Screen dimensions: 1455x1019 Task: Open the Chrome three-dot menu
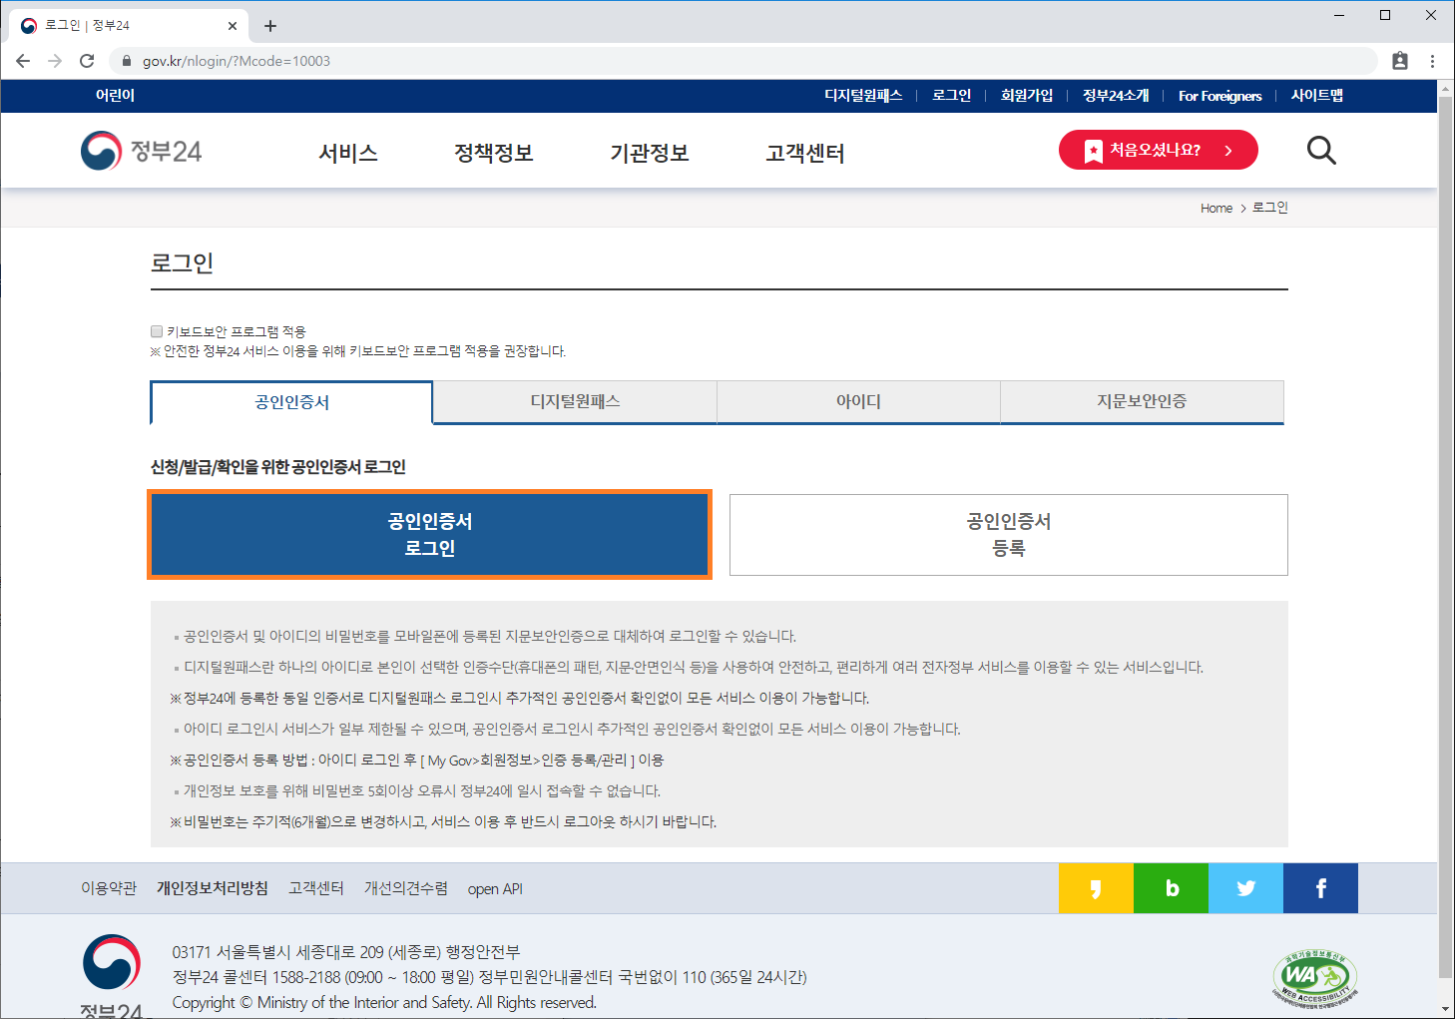pos(1432,61)
